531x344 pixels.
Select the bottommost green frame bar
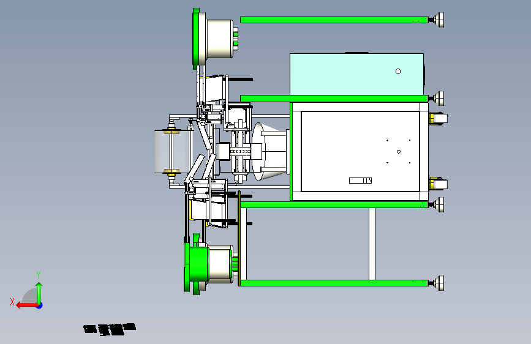tap(334, 283)
